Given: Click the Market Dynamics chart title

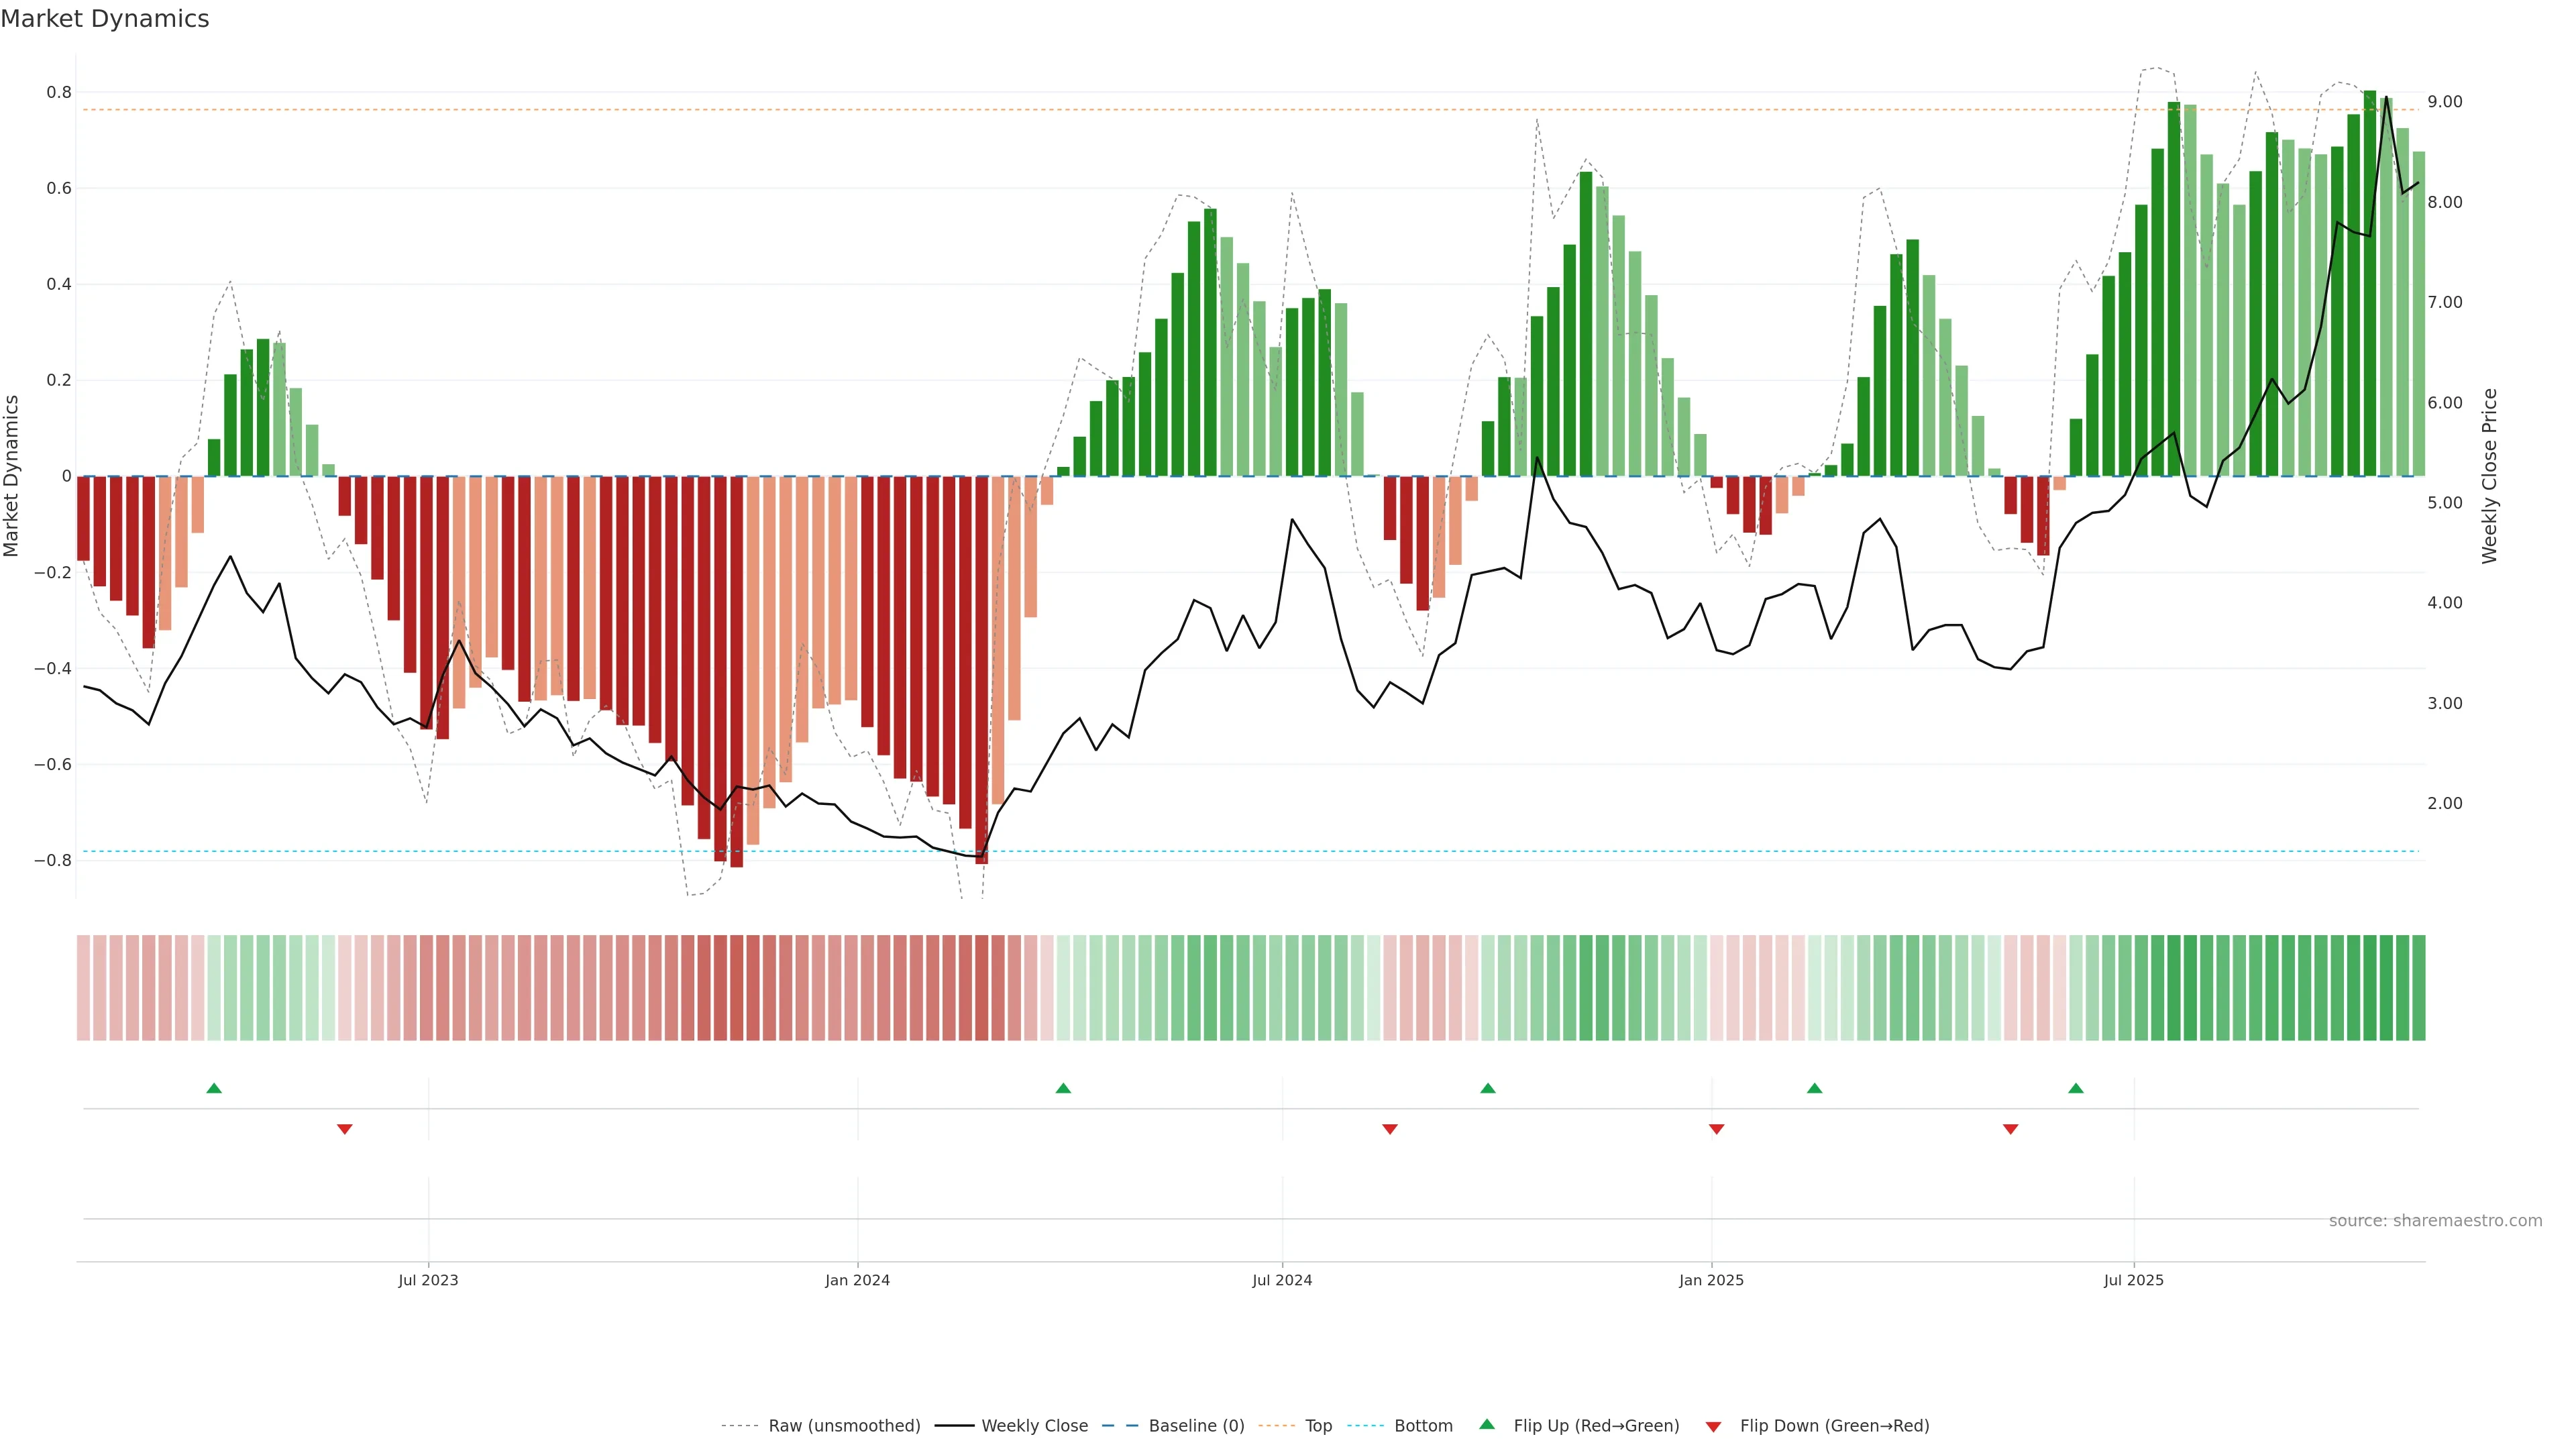Looking at the screenshot, I should pyautogui.click(x=105, y=19).
